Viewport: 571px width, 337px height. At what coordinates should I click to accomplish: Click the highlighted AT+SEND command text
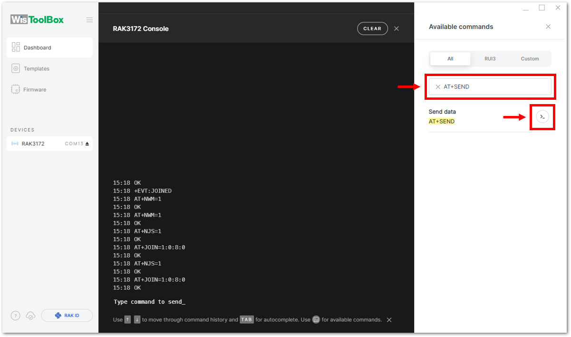point(442,122)
